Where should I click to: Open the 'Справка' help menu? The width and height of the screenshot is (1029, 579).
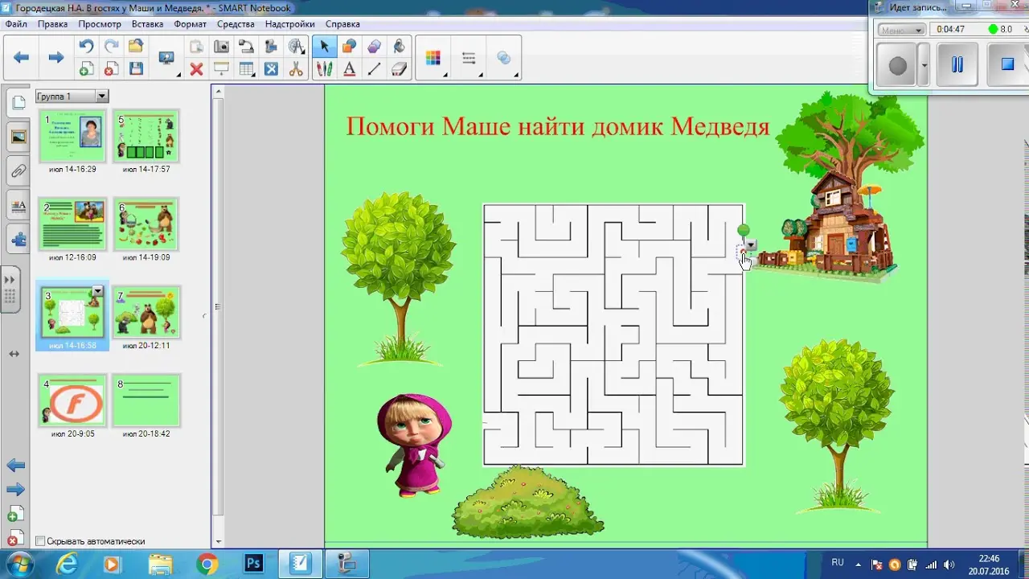[342, 24]
